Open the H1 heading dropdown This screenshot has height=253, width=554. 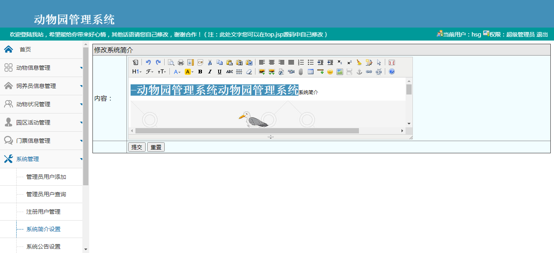137,72
